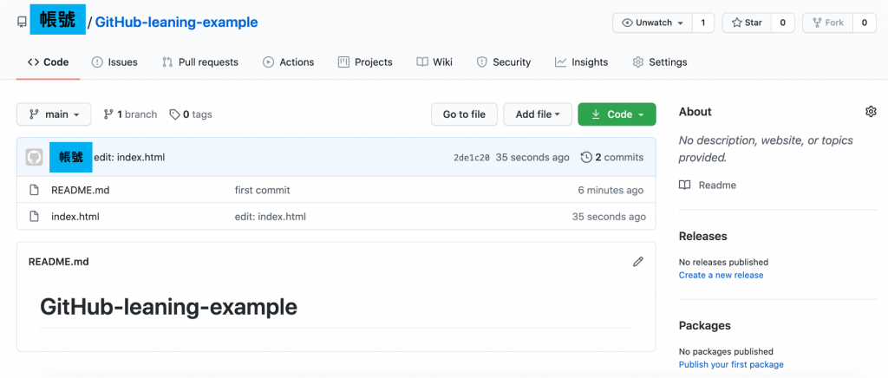Open the latest commit message edit: index.html
Viewport: 888px width, 378px height.
tap(129, 157)
